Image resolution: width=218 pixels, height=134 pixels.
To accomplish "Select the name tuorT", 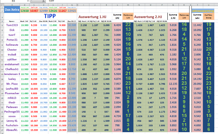I will point(12,35).
